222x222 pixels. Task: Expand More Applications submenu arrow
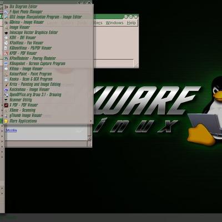[90, 121]
